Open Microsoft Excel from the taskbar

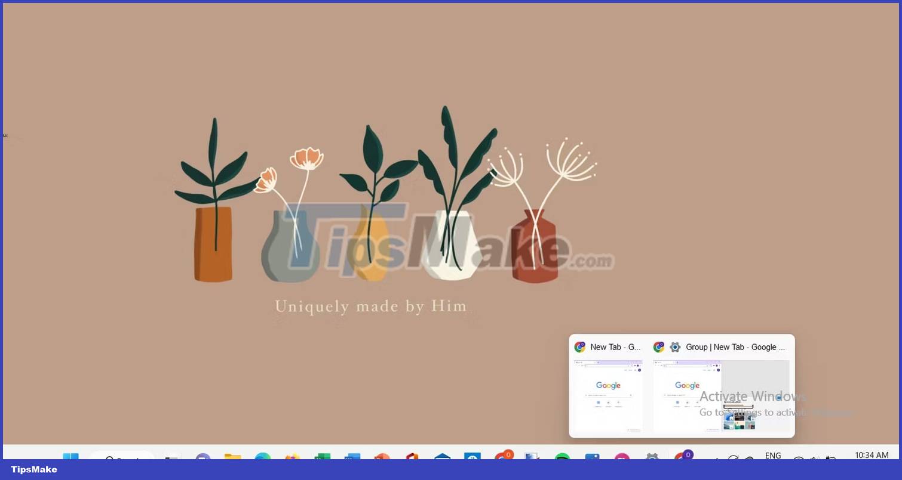(x=323, y=459)
